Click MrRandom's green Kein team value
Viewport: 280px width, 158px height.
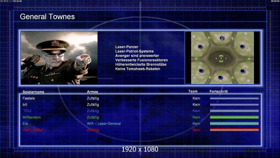196,117
